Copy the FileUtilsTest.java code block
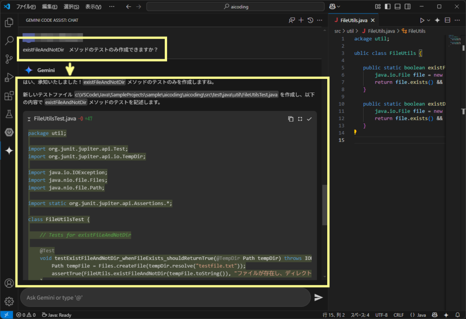Image resolution: width=466 pixels, height=319 pixels. point(291,119)
